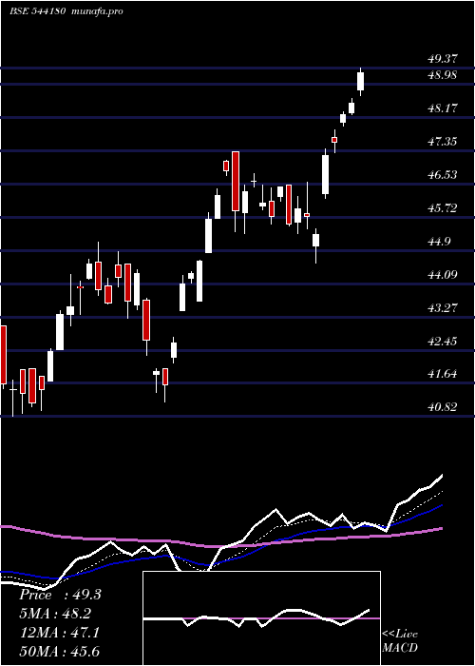Click the 41.64 price level label

pos(442,374)
